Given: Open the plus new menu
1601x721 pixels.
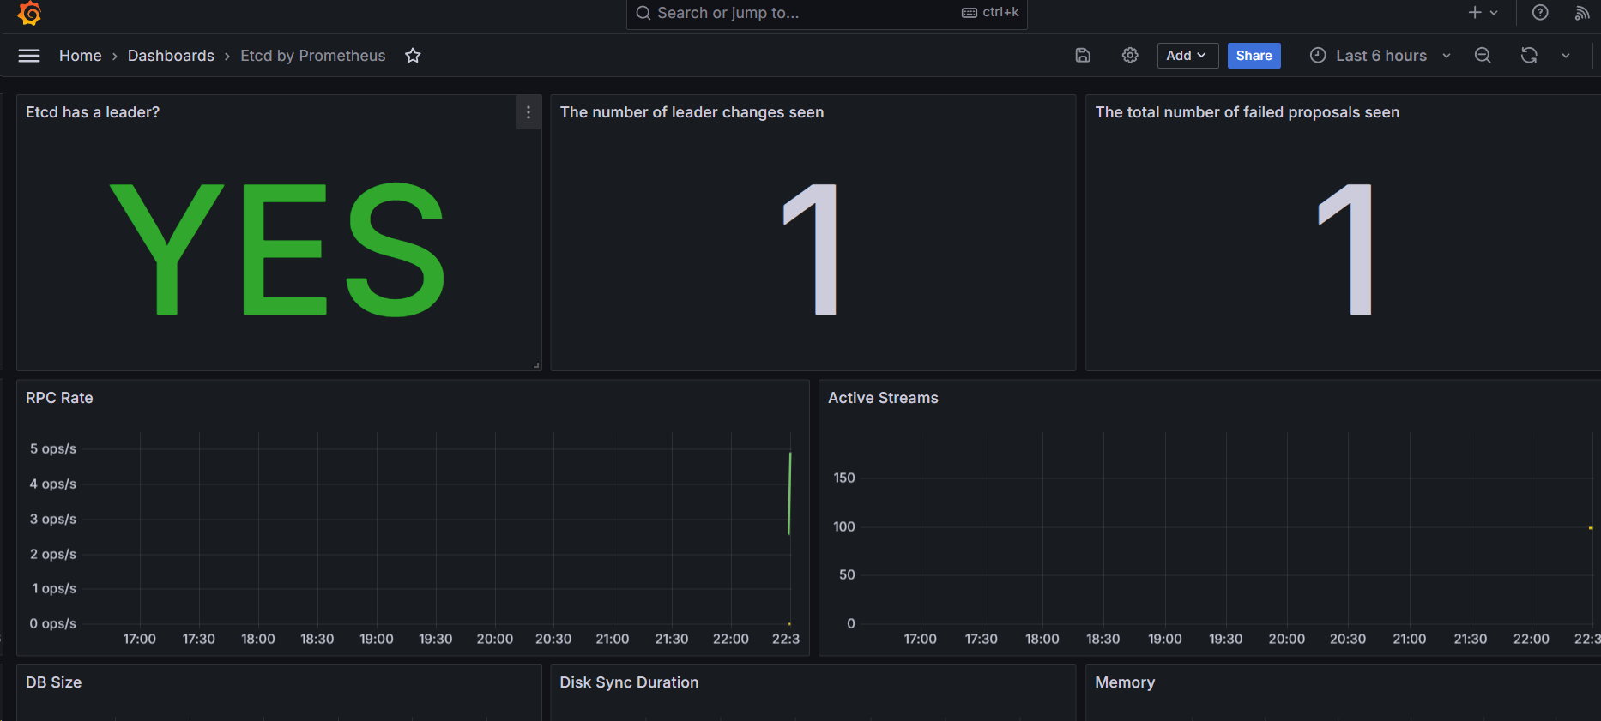Looking at the screenshot, I should click(1483, 13).
